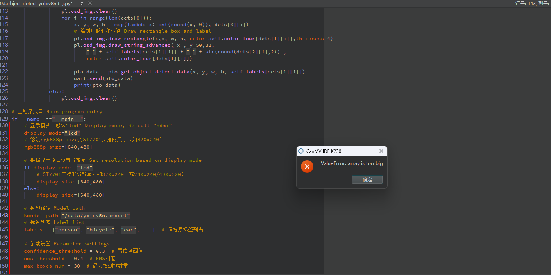Select the 03.object_detect_yolov8n (1).py file title

(x=36, y=3)
